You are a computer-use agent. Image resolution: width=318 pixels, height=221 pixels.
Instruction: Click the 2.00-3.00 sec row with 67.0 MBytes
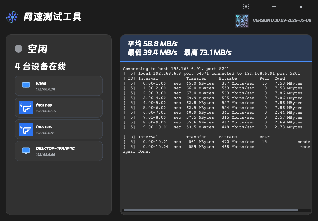213,93
